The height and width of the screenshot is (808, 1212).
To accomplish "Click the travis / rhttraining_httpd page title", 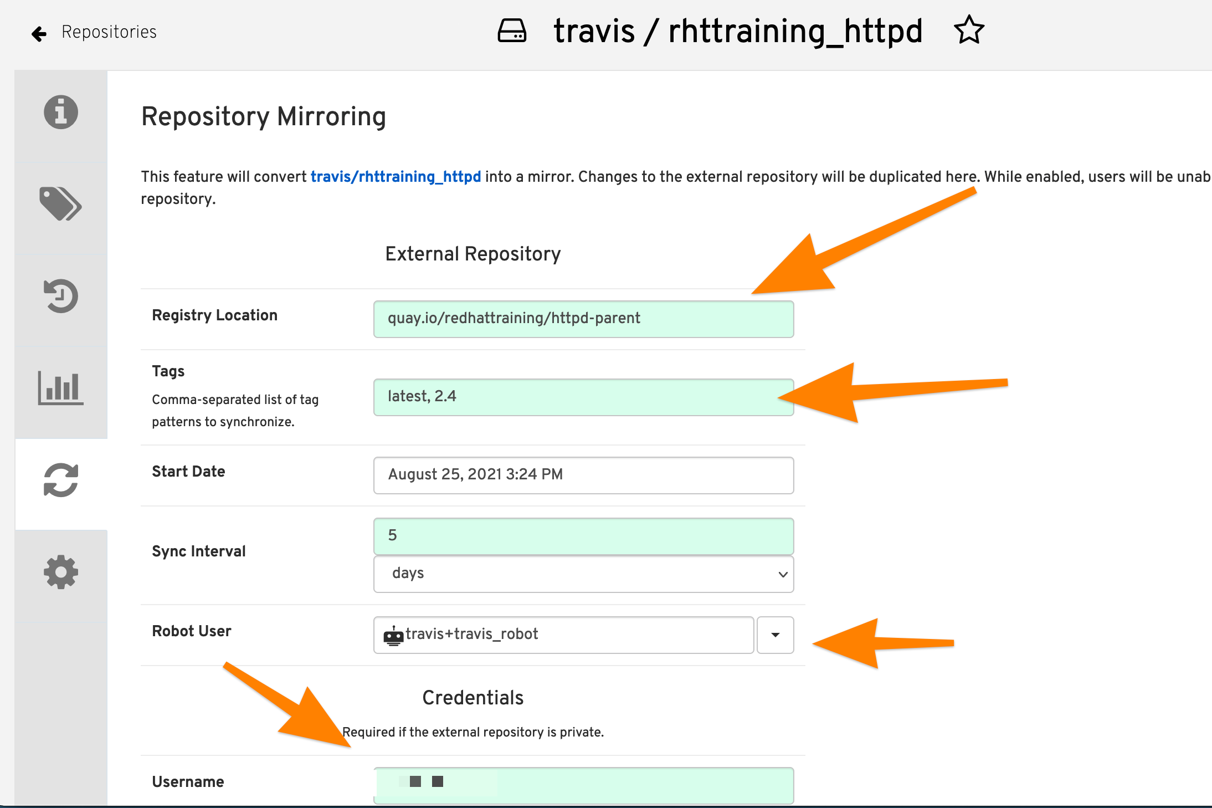I will 738,31.
